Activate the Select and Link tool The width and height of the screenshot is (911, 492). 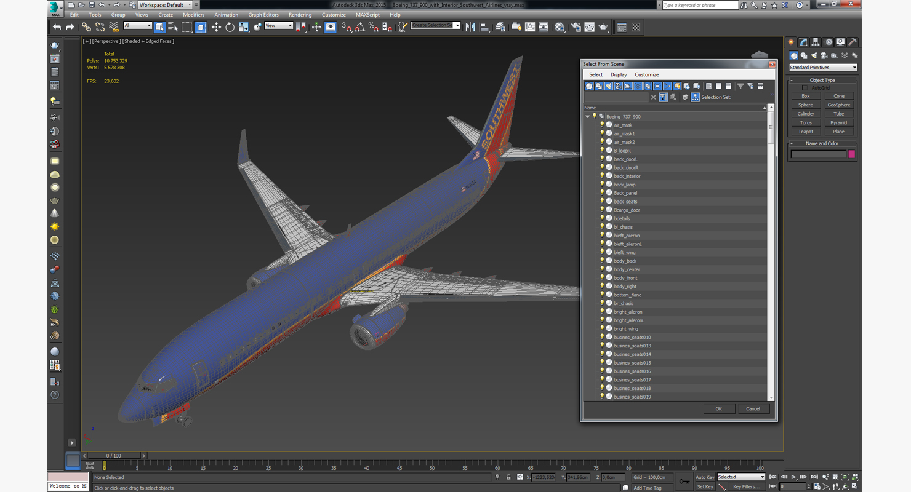pos(87,27)
